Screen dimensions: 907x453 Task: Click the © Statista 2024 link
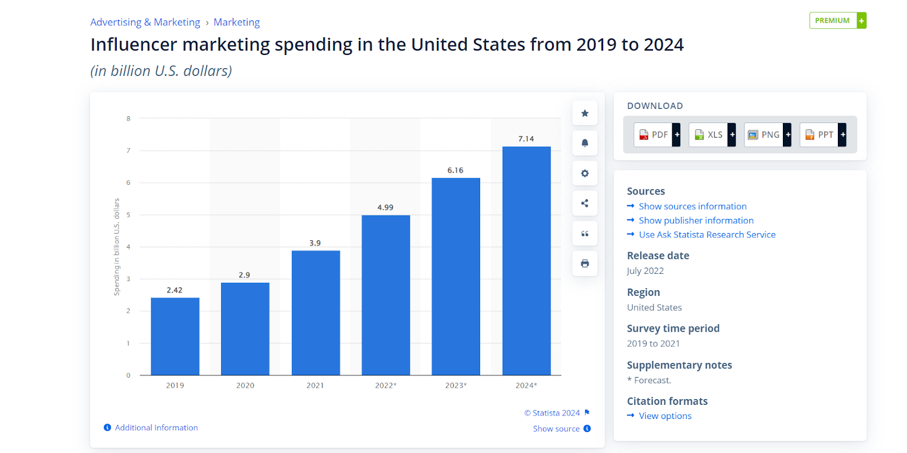pyautogui.click(x=552, y=413)
